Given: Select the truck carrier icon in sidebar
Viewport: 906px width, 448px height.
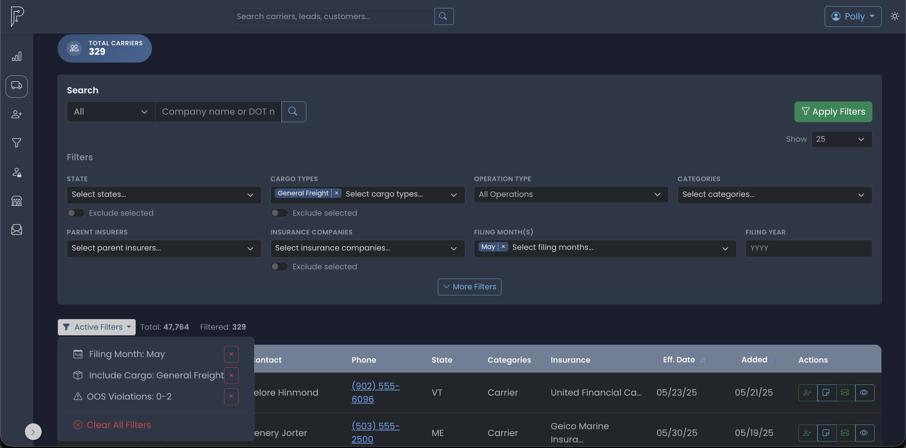Looking at the screenshot, I should 17,86.
